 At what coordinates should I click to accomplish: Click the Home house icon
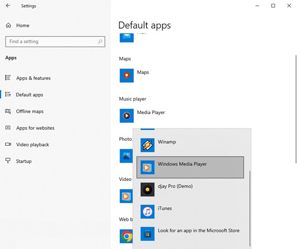tap(8, 25)
